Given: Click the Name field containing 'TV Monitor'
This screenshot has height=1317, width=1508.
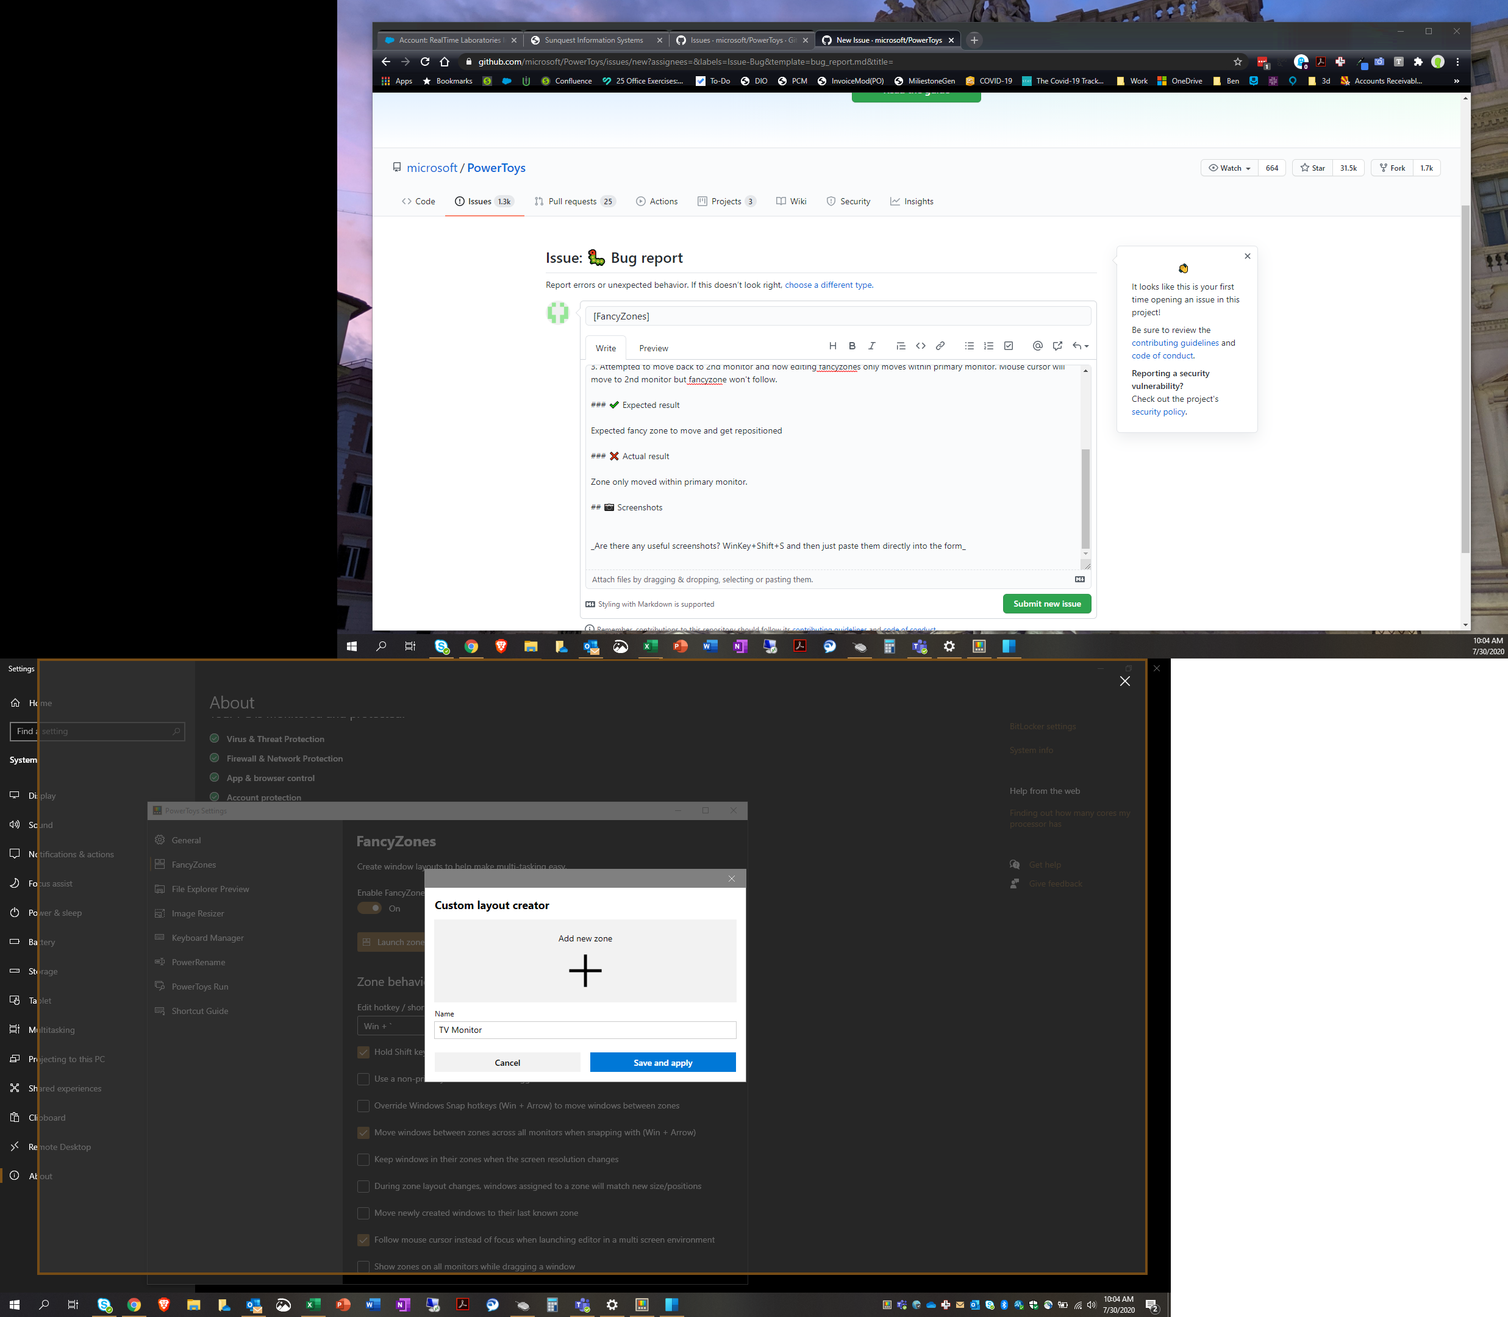Looking at the screenshot, I should pos(584,1030).
